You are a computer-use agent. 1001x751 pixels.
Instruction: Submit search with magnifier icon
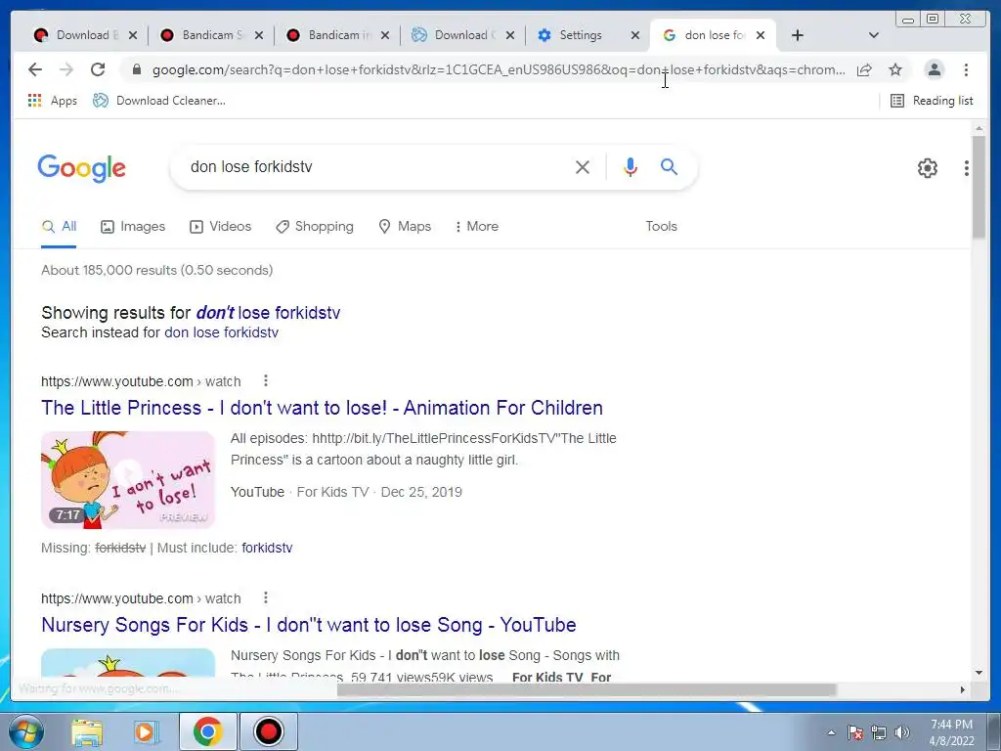(x=669, y=166)
